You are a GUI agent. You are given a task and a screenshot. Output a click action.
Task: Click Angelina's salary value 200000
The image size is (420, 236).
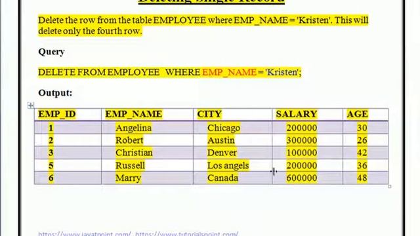coord(302,128)
